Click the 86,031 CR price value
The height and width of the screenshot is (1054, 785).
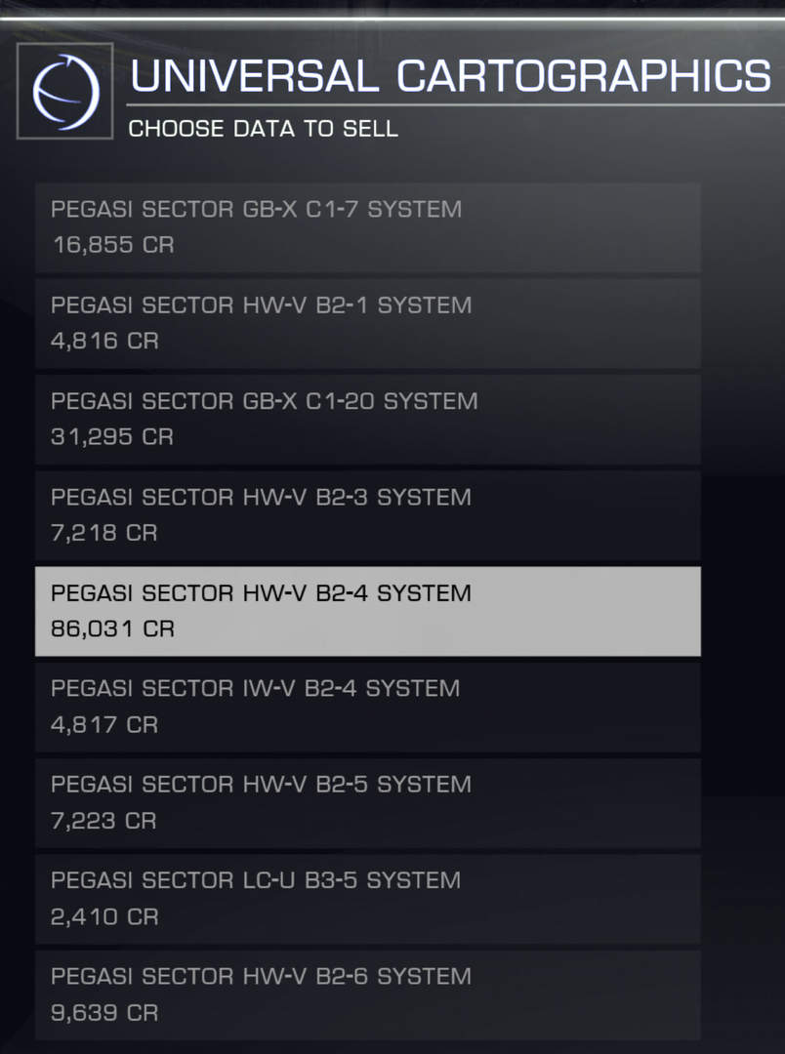[112, 629]
